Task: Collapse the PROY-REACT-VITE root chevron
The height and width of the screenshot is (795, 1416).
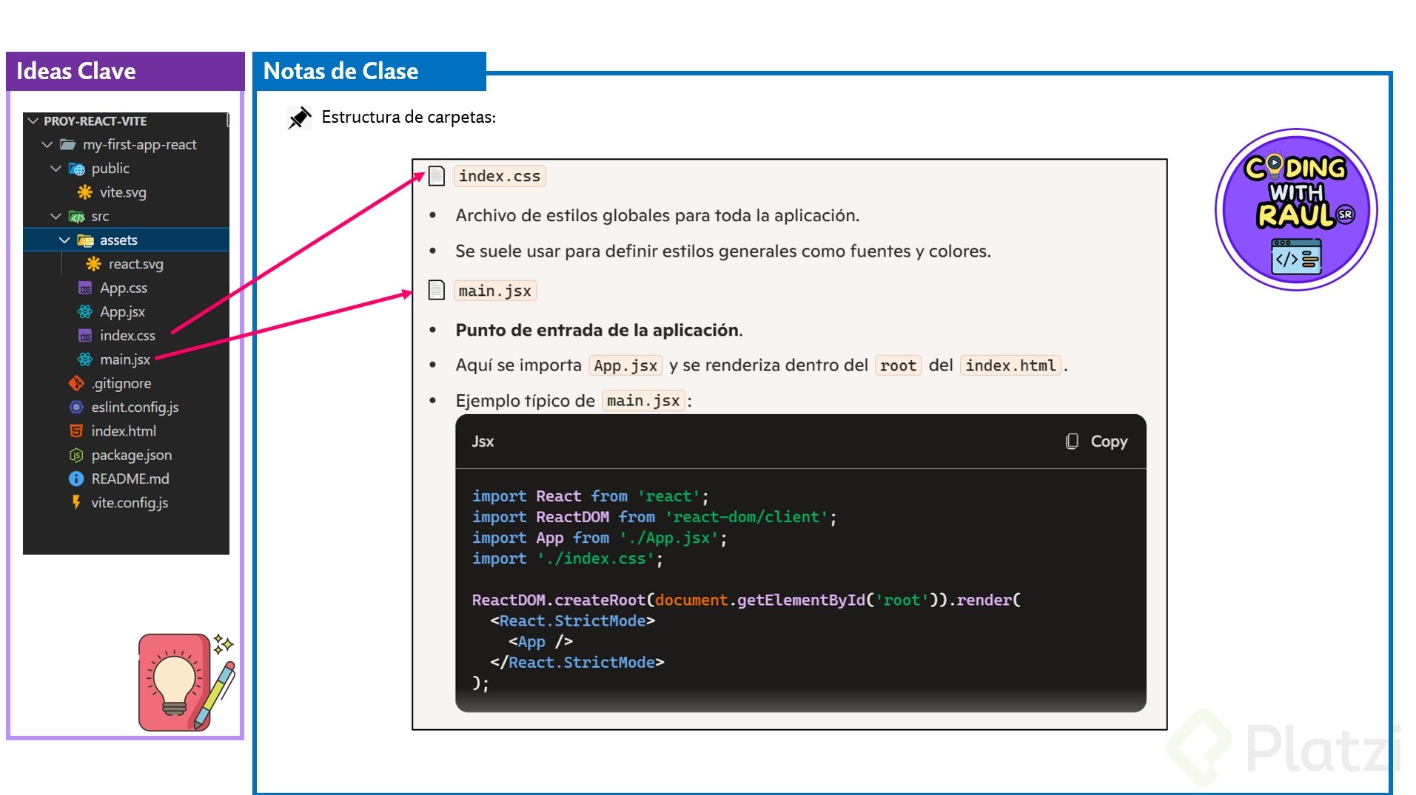Action: [33, 121]
